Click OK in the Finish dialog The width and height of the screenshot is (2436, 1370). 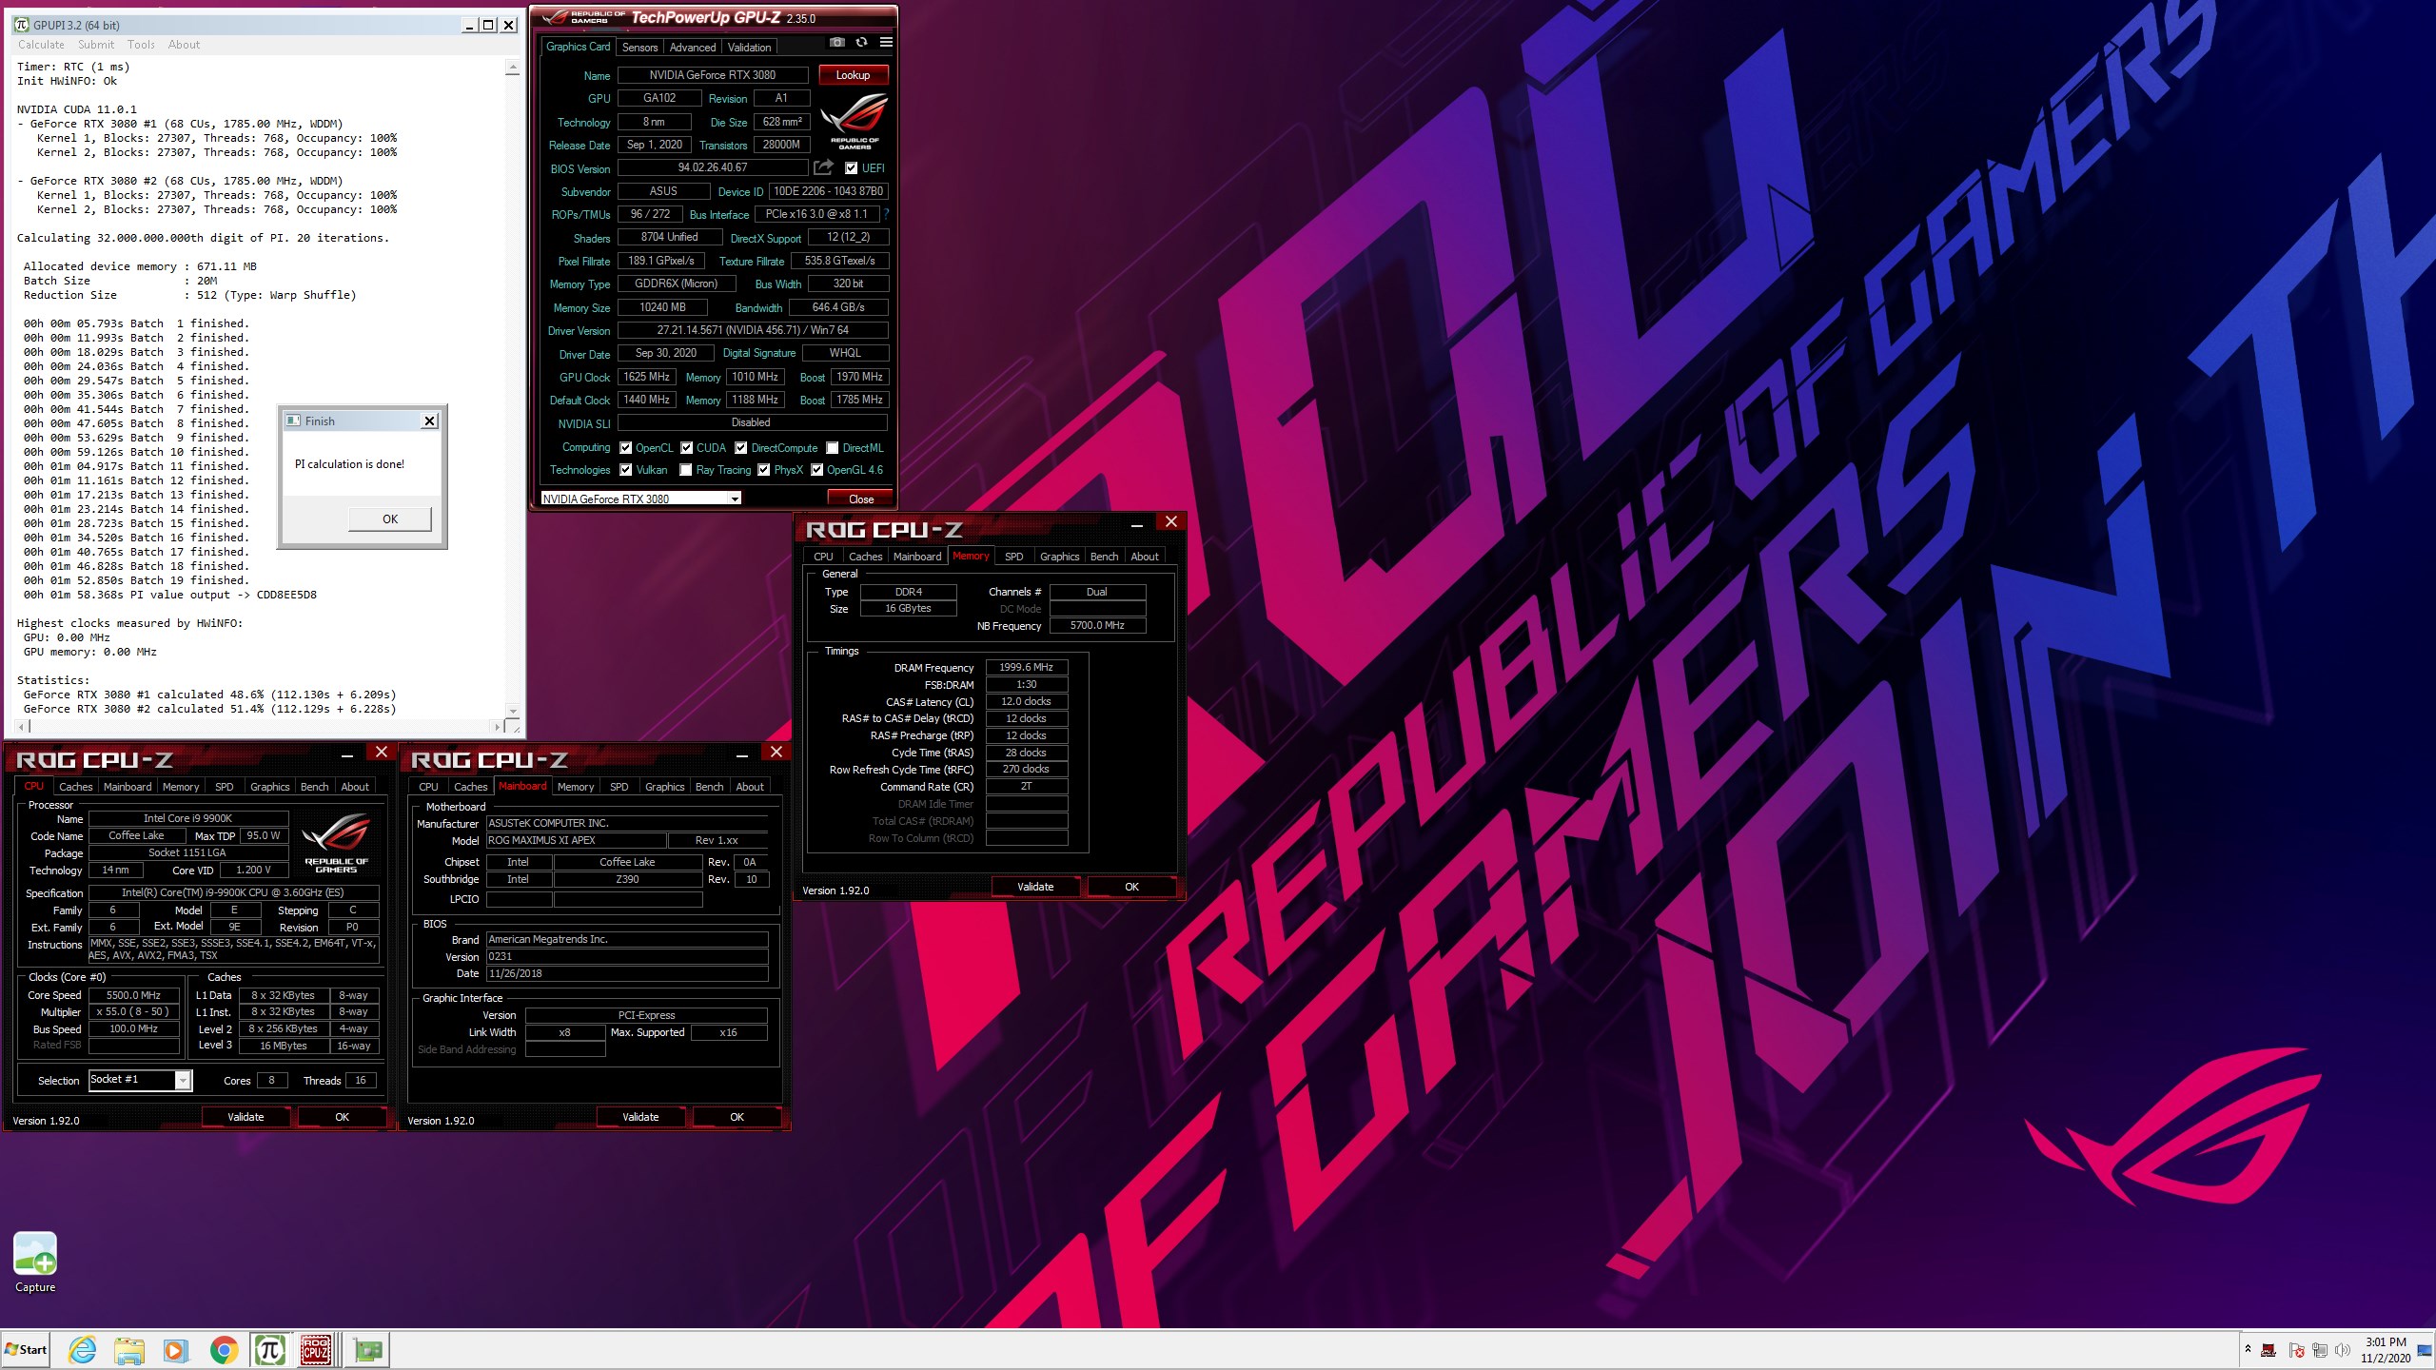[390, 519]
